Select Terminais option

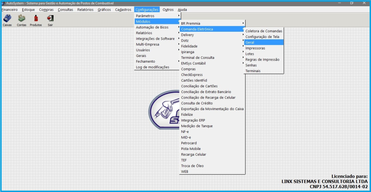click(x=263, y=71)
